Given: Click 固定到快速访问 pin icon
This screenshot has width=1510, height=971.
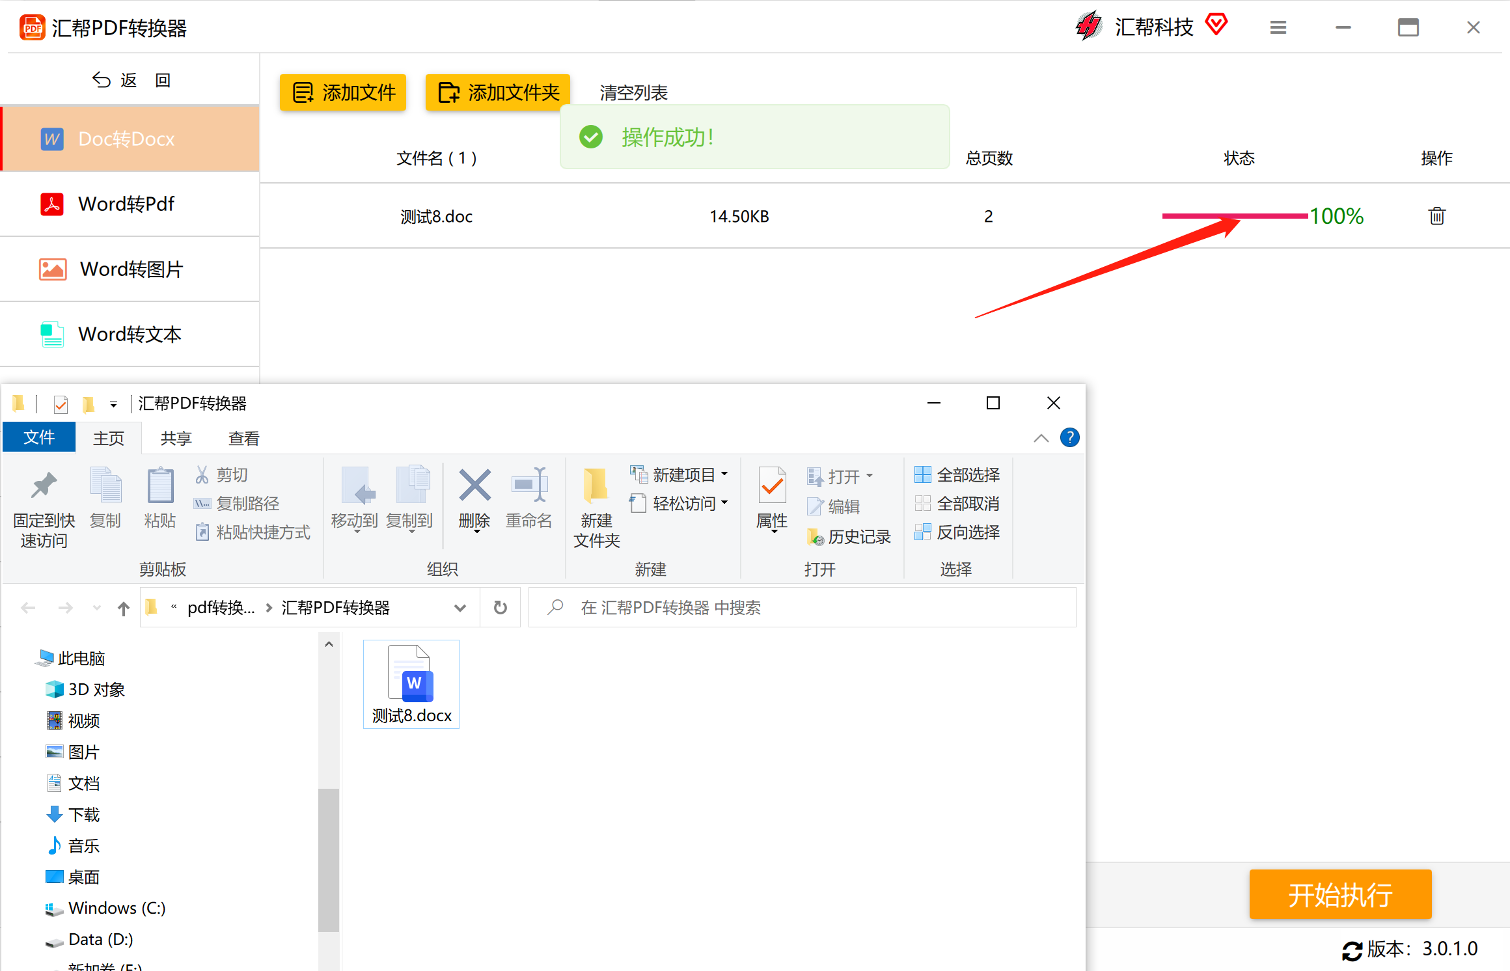Looking at the screenshot, I should coord(44,486).
